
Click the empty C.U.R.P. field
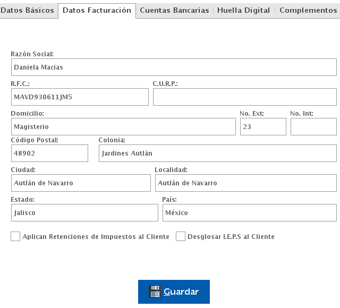[x=244, y=97]
